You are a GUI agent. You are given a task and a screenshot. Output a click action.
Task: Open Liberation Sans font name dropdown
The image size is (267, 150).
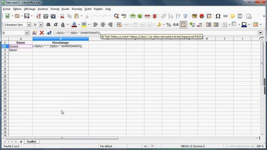[29, 25]
